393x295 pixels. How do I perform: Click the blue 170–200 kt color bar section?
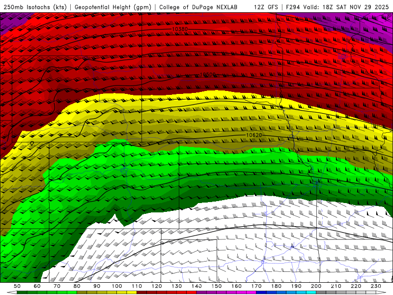pos(286,293)
